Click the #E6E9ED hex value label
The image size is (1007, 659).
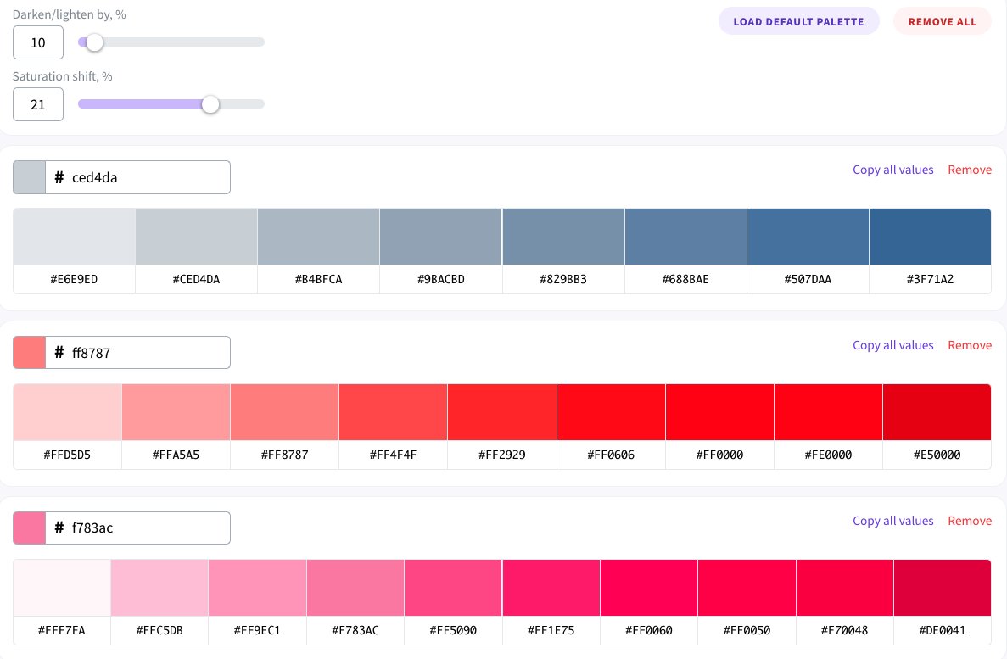(x=74, y=279)
